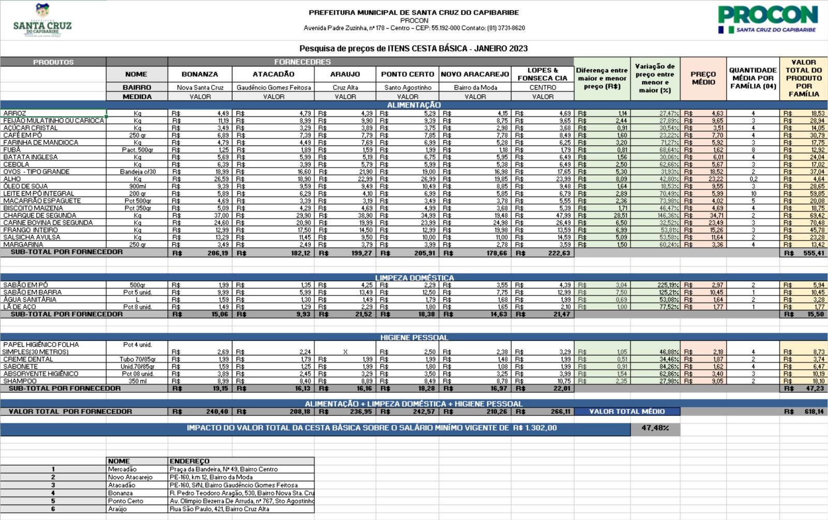
Task: Click the Santa Cruz do Capibaribe prefecture logo
Action: [x=42, y=21]
